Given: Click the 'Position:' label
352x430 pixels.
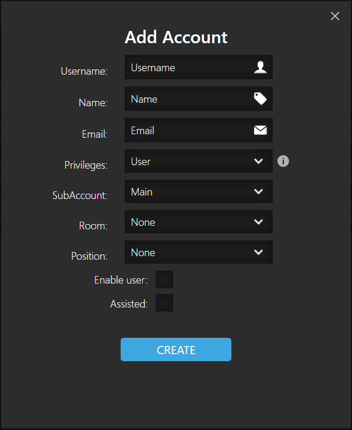Looking at the screenshot, I should coord(89,256).
